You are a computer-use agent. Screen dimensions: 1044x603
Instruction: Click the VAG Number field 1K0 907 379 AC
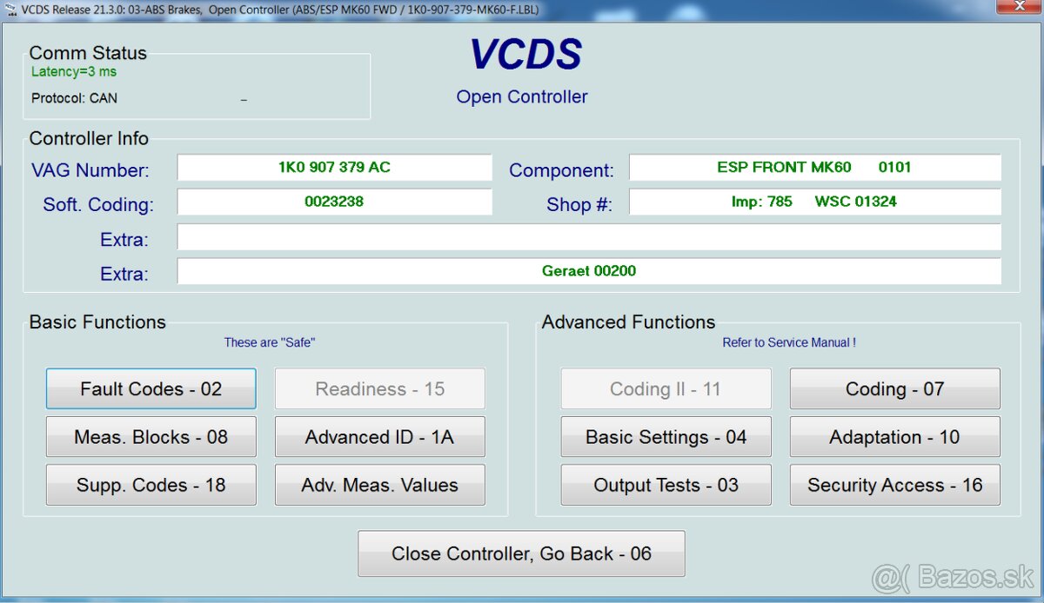[x=334, y=168]
